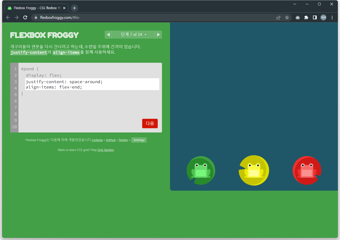This screenshot has height=240, width=340.
Task: Click the address bar URL
Action: pyautogui.click(x=60, y=17)
